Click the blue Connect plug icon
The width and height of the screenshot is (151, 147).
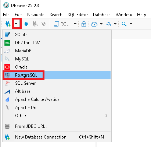point(26,24)
